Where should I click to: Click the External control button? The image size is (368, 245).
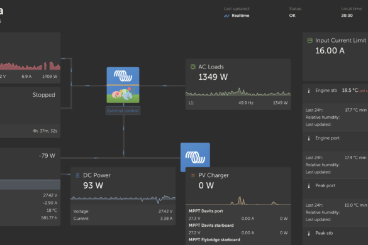[x=123, y=111]
